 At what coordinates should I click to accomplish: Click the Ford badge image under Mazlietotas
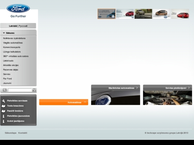(x=115, y=98)
